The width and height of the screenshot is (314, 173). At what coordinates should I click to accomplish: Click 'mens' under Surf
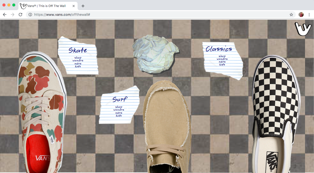pyautogui.click(x=119, y=113)
